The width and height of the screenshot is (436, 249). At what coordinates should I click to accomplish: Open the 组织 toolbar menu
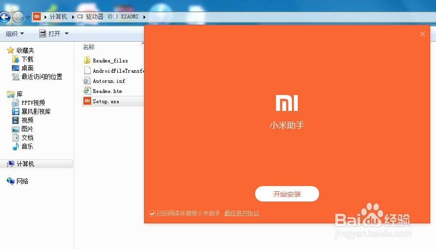pyautogui.click(x=15, y=33)
